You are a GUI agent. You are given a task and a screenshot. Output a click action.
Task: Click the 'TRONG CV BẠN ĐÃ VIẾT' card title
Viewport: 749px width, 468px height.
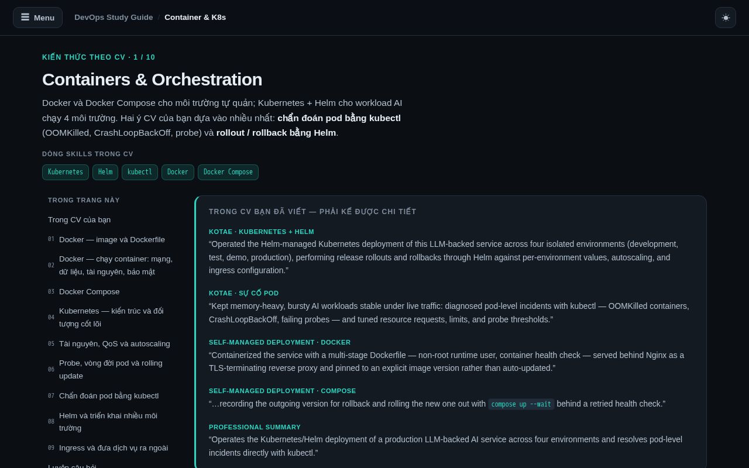(312, 212)
